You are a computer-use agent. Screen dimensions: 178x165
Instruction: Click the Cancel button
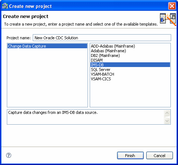[160, 156]
